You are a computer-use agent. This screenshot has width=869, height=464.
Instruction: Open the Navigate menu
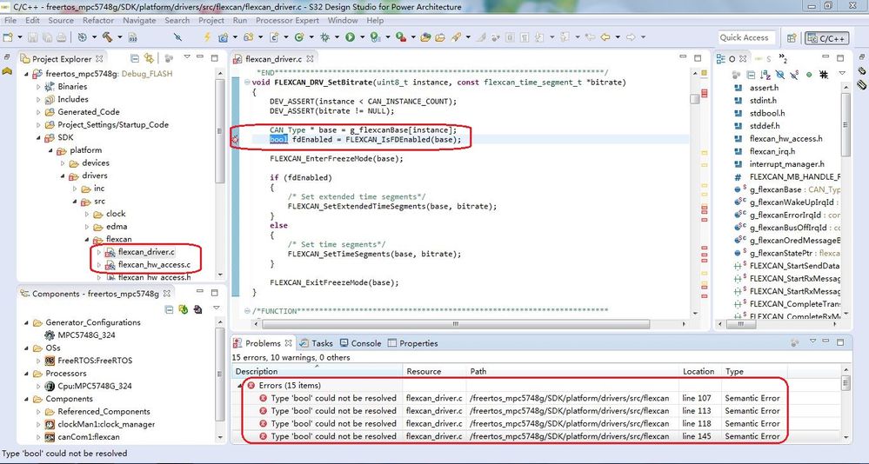pyautogui.click(x=139, y=20)
